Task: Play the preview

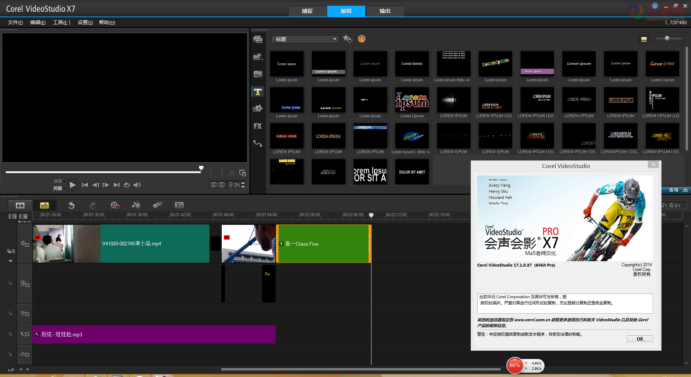Action: click(73, 185)
